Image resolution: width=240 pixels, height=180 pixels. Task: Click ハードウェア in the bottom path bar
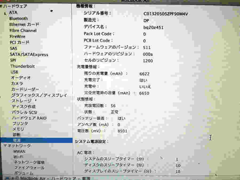point(63,178)
